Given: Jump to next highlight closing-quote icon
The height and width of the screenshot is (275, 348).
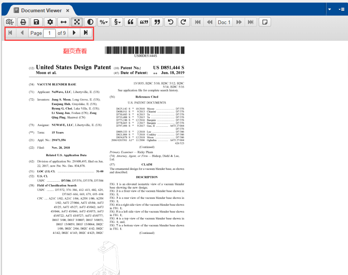Looking at the screenshot, I should coord(157,22).
